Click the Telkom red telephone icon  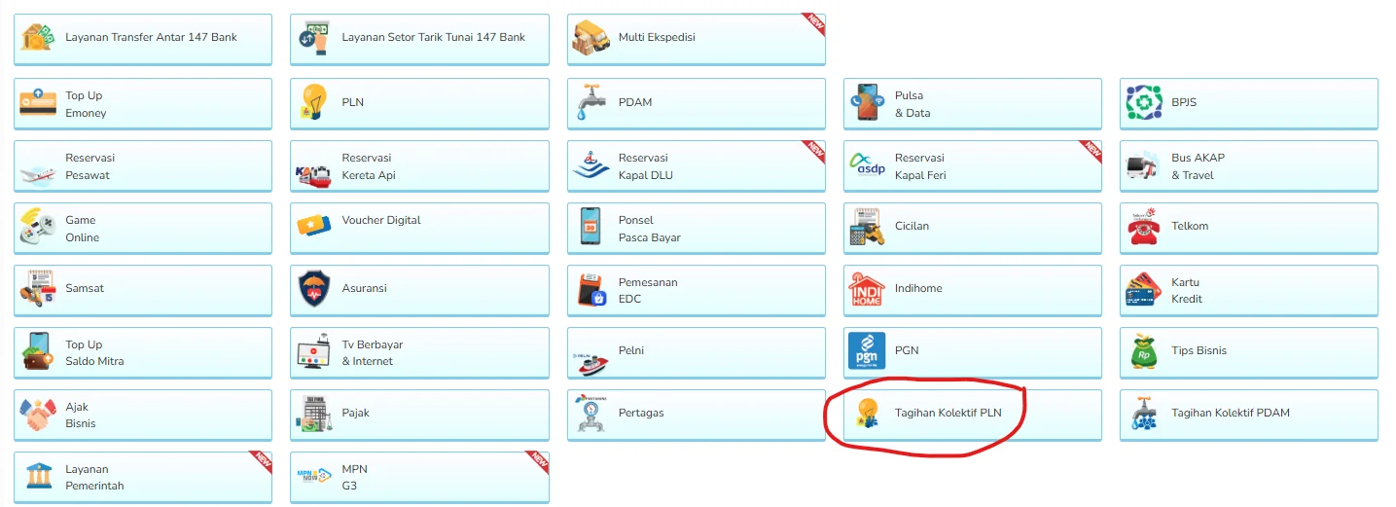[x=1145, y=228]
